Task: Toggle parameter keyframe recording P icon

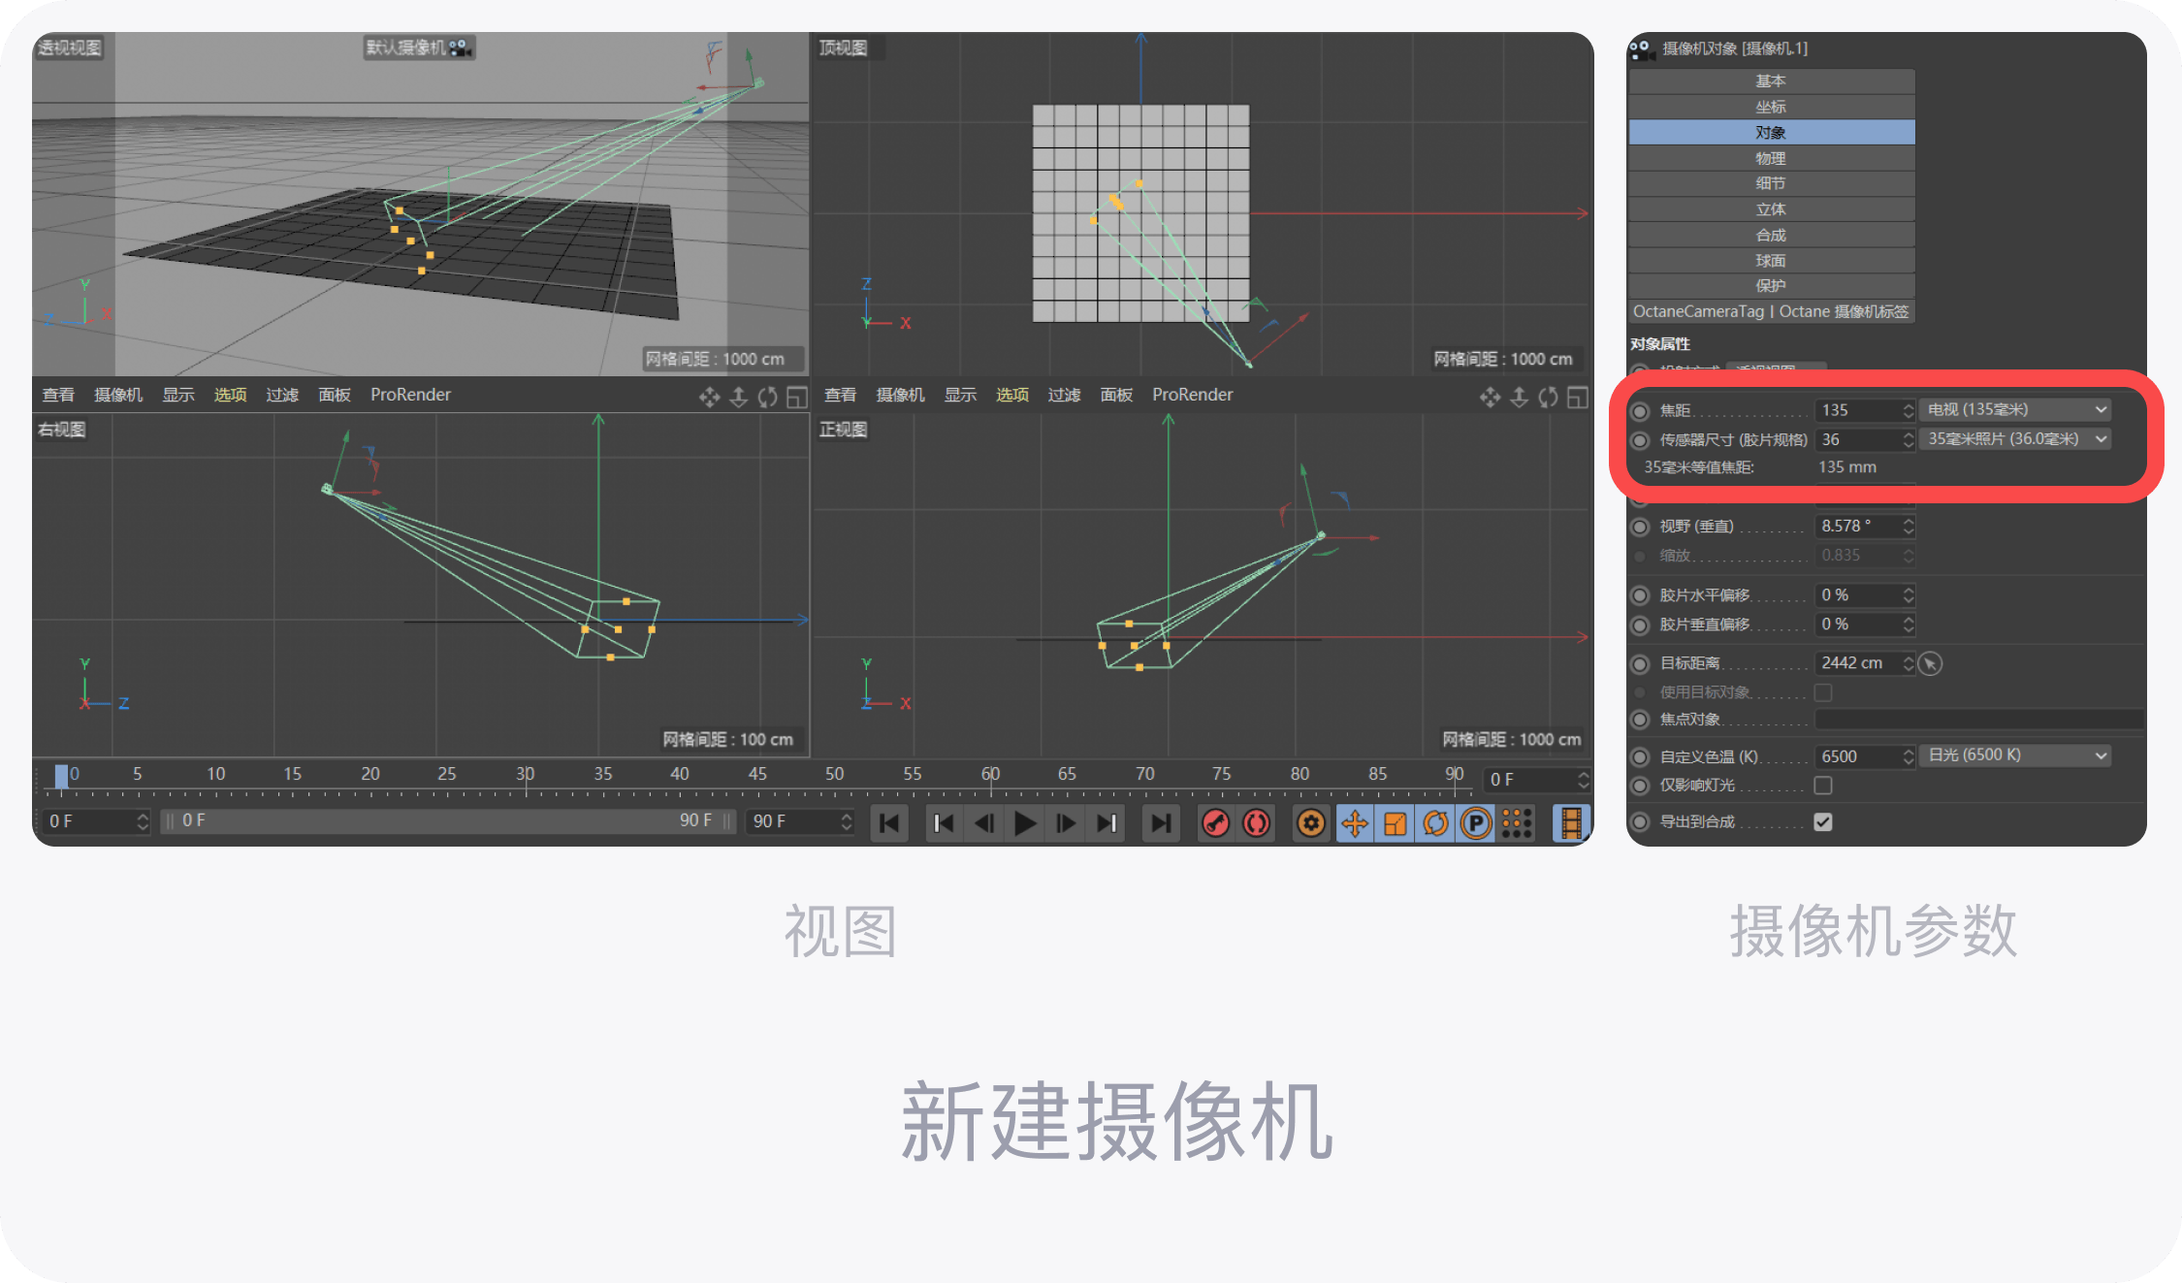Action: tap(1476, 823)
